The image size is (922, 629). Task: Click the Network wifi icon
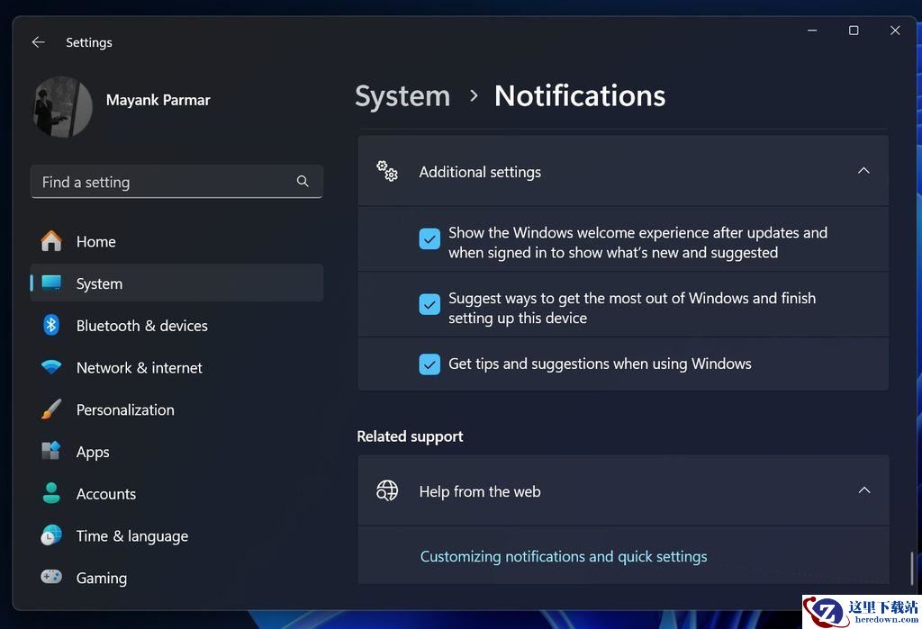point(51,367)
